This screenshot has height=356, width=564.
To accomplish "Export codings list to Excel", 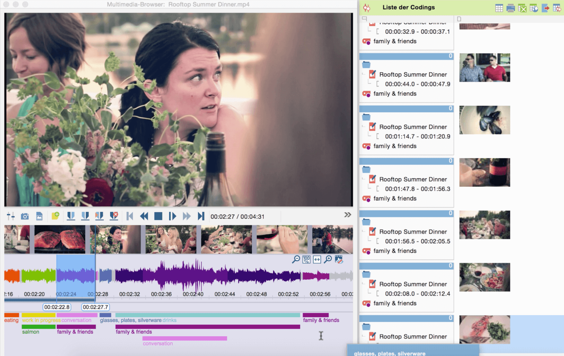I will pos(522,8).
